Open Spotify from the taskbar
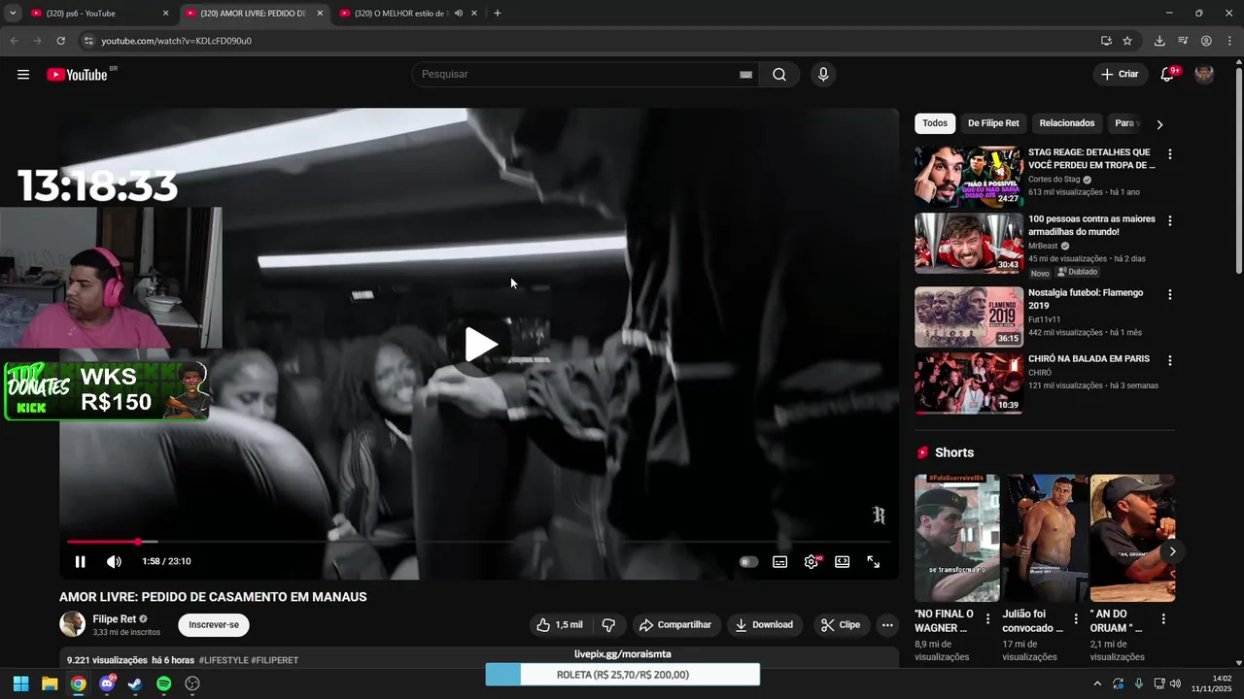1244x699 pixels. [x=164, y=683]
